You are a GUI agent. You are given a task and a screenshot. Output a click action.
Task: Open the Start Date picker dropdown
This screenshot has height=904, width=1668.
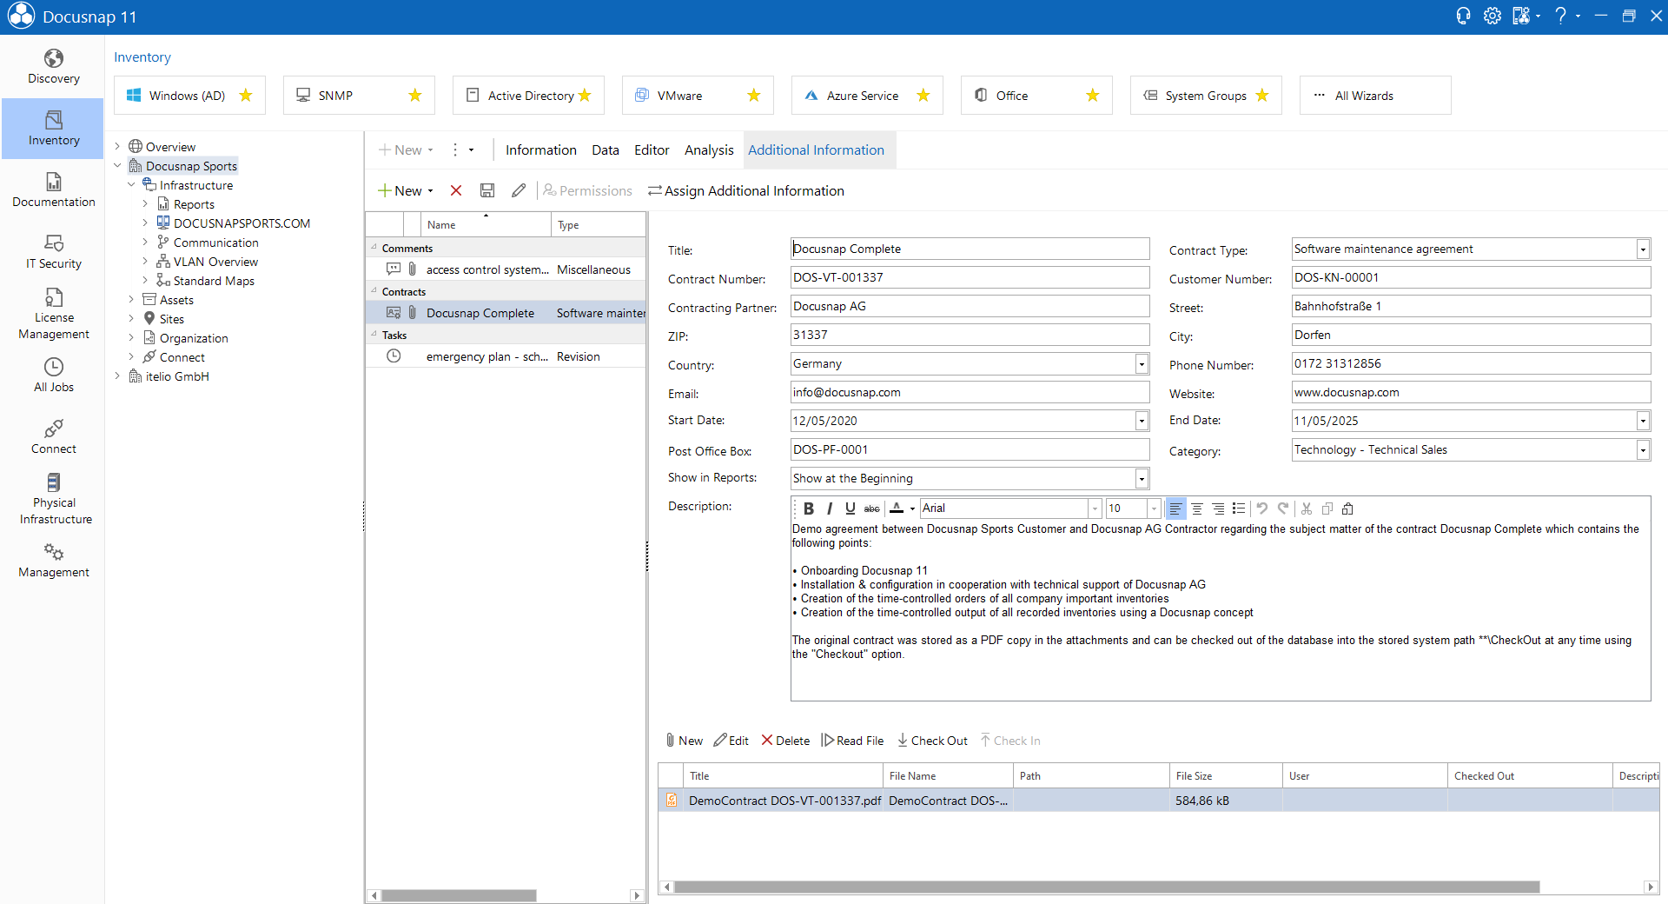[1142, 422]
